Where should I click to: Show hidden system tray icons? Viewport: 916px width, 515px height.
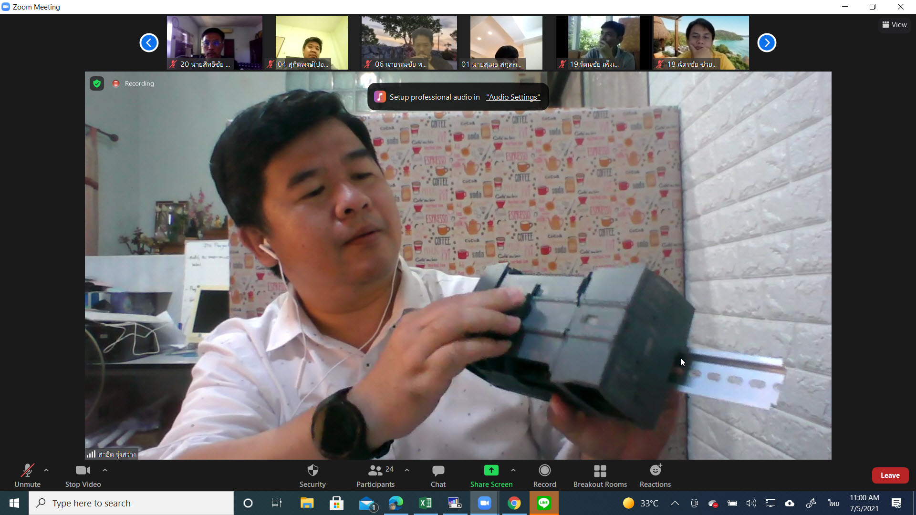pos(675,503)
